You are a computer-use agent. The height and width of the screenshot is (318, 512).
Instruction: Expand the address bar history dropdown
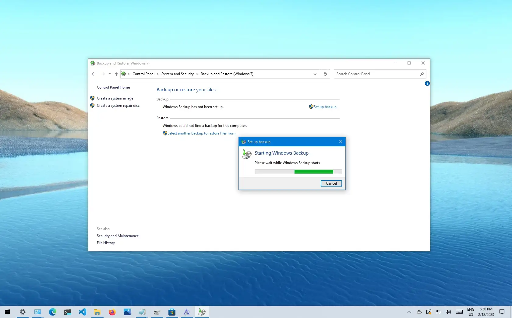[x=315, y=74]
